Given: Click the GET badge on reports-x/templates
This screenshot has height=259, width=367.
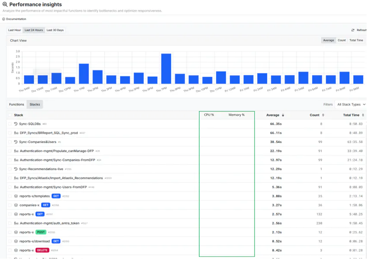Looking at the screenshot, I should pyautogui.click(x=56, y=196).
